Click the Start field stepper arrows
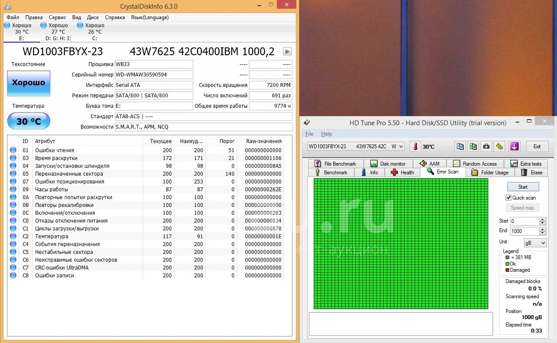 (542, 221)
